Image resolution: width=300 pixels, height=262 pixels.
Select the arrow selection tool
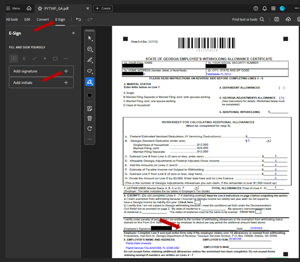coord(90,38)
